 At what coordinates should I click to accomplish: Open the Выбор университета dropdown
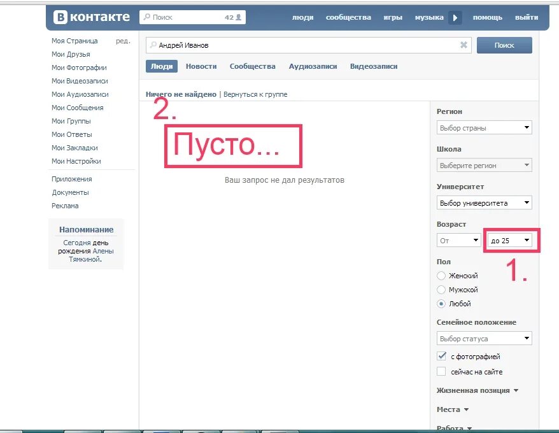(484, 203)
